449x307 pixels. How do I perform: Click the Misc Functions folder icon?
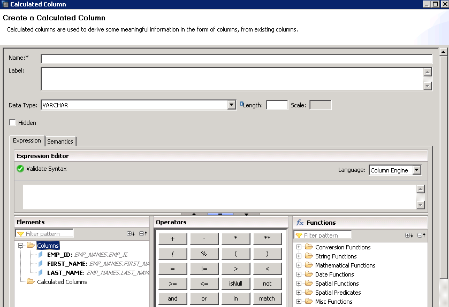(x=309, y=301)
